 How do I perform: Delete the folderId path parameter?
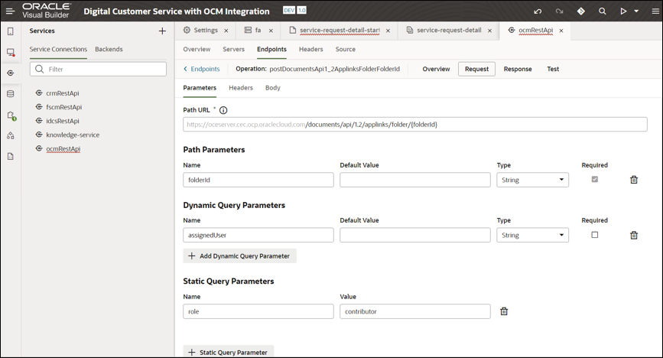coord(634,180)
